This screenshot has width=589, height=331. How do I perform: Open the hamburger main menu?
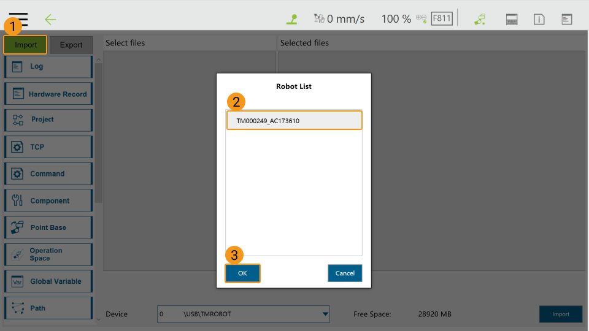(x=18, y=19)
